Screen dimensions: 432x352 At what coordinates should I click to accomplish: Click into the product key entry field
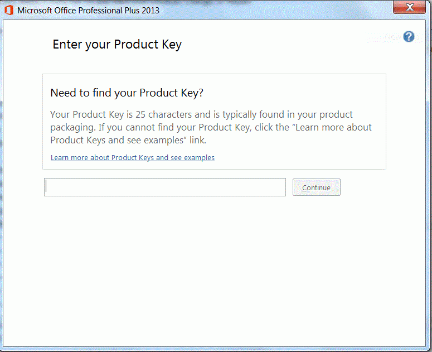[164, 187]
